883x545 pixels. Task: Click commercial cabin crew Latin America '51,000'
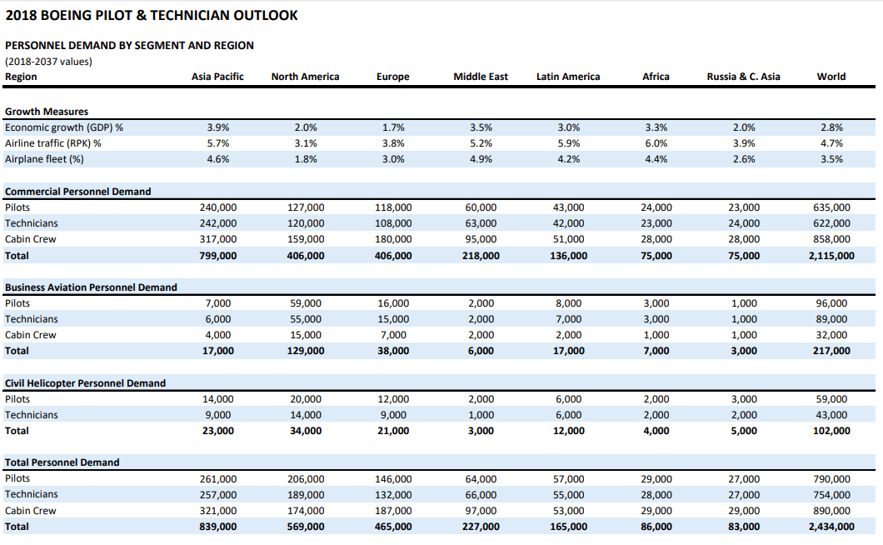(569, 239)
